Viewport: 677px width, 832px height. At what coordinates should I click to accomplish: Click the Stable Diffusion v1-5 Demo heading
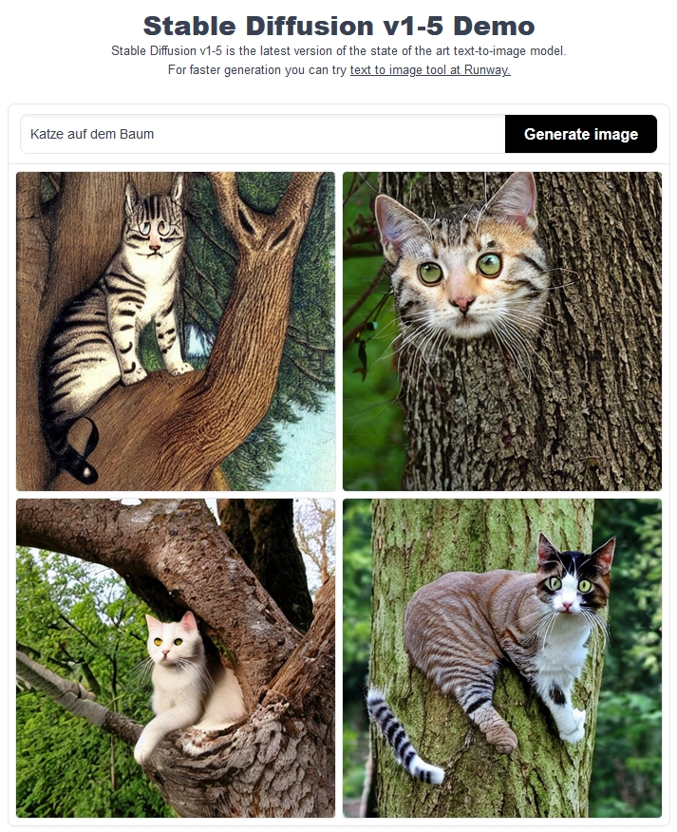tap(338, 26)
